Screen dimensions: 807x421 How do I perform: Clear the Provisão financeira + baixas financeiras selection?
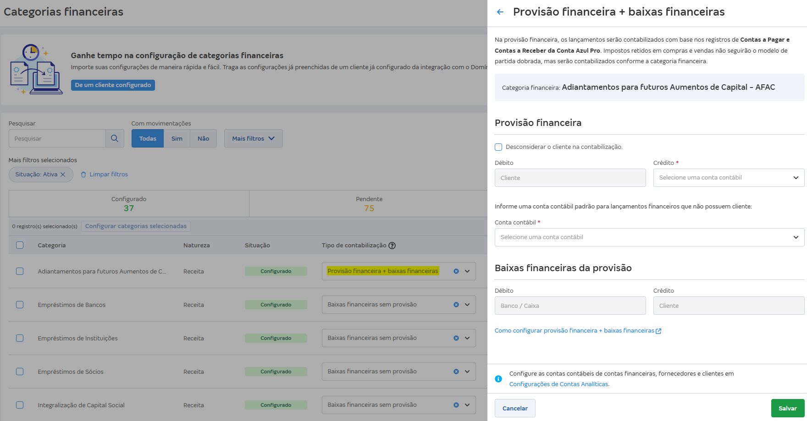click(x=456, y=271)
